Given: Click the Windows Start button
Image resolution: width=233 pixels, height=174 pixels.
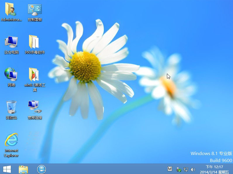Looking at the screenshot, I should coord(7,169).
